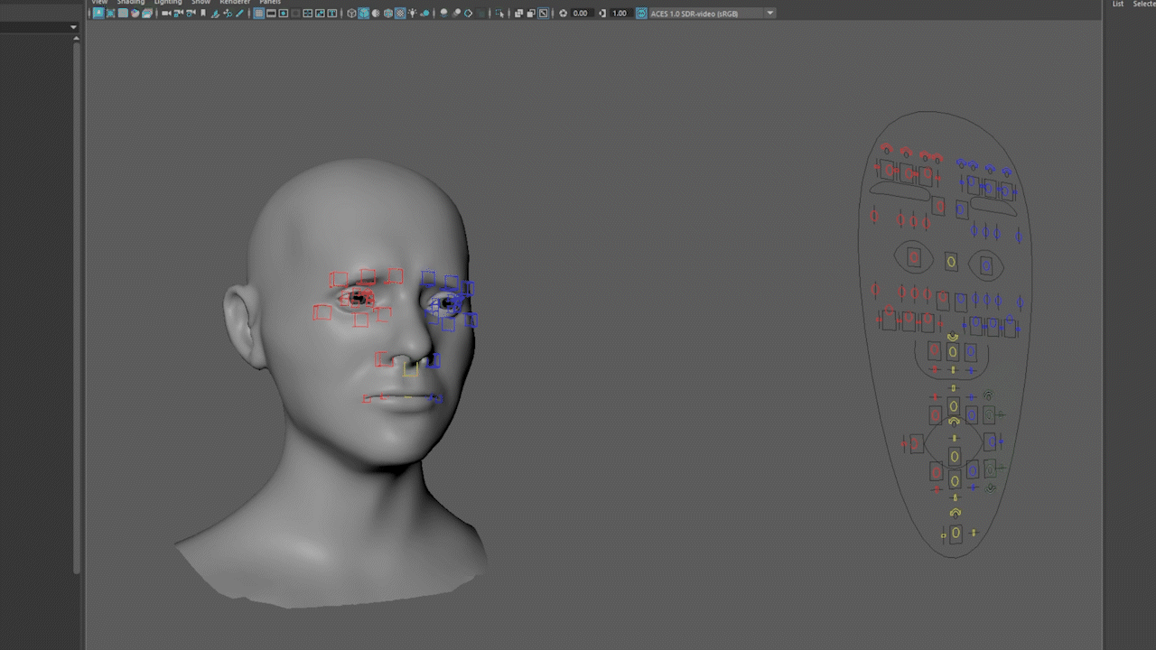Toggle the Grid display icon
This screenshot has width=1156, height=650.
(x=258, y=14)
